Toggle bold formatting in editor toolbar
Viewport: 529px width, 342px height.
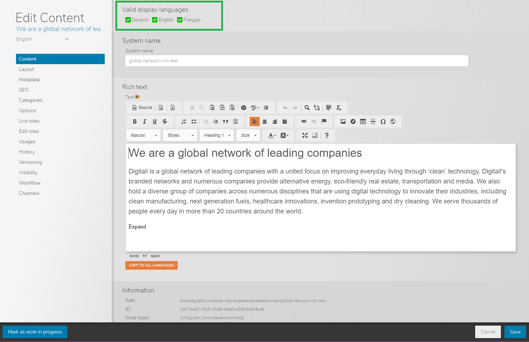(135, 121)
